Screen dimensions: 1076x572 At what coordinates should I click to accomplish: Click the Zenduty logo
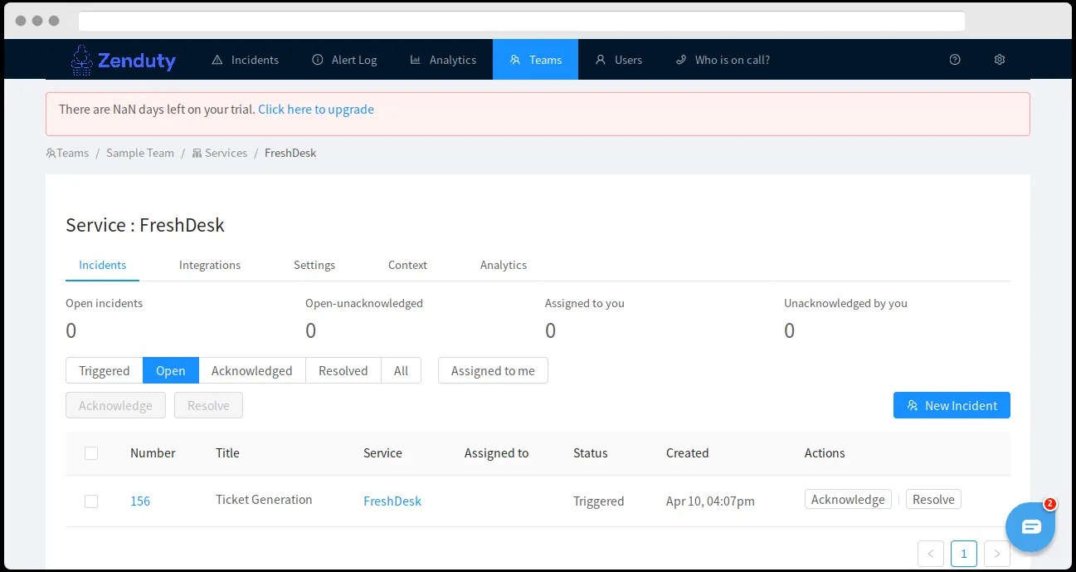coord(123,60)
